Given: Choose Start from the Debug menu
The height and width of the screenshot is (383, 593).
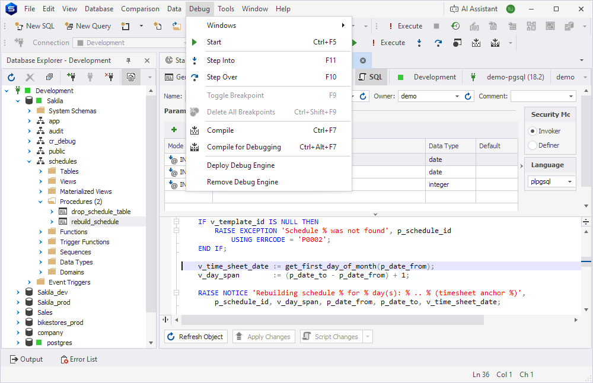Looking at the screenshot, I should coord(269,42).
